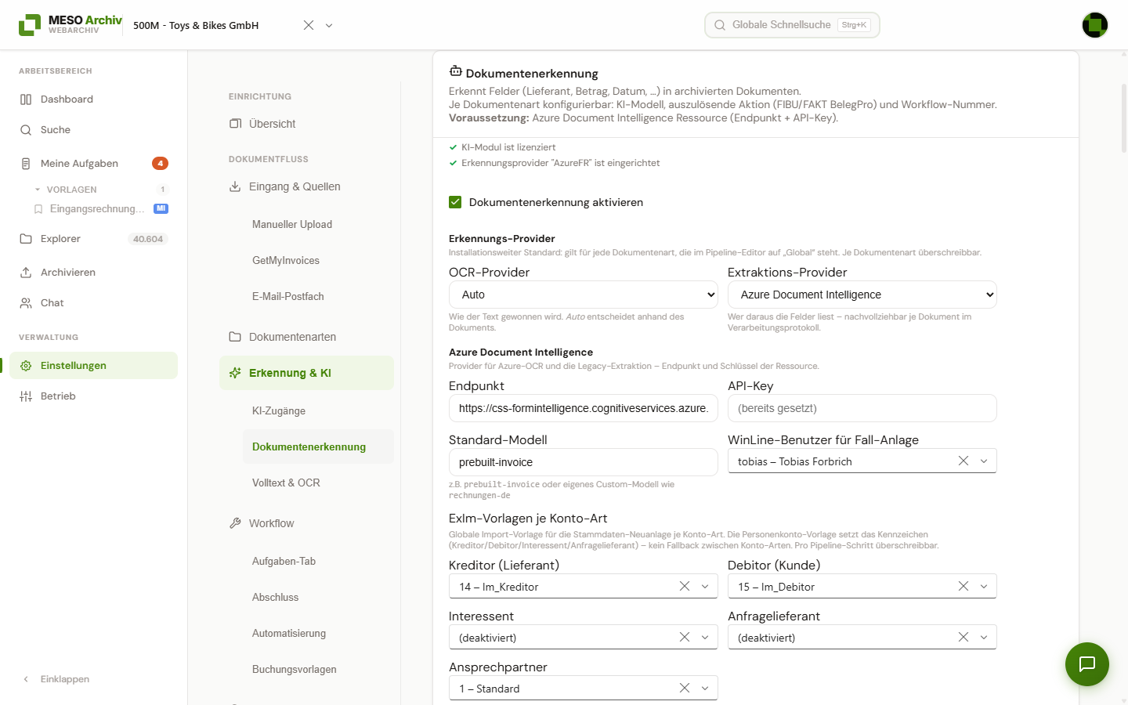The width and height of the screenshot is (1128, 705).
Task: Open the Workflow settings group
Action: (306, 523)
